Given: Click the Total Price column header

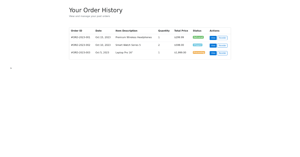Looking at the screenshot, I should click(181, 31).
